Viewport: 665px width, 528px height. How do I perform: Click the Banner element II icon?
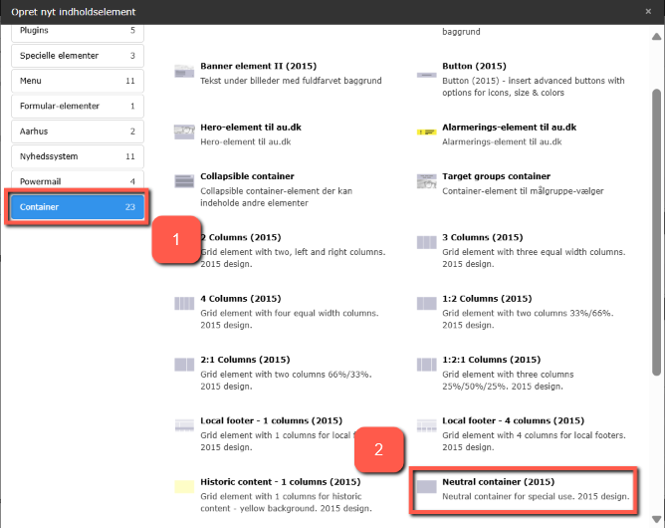click(183, 72)
